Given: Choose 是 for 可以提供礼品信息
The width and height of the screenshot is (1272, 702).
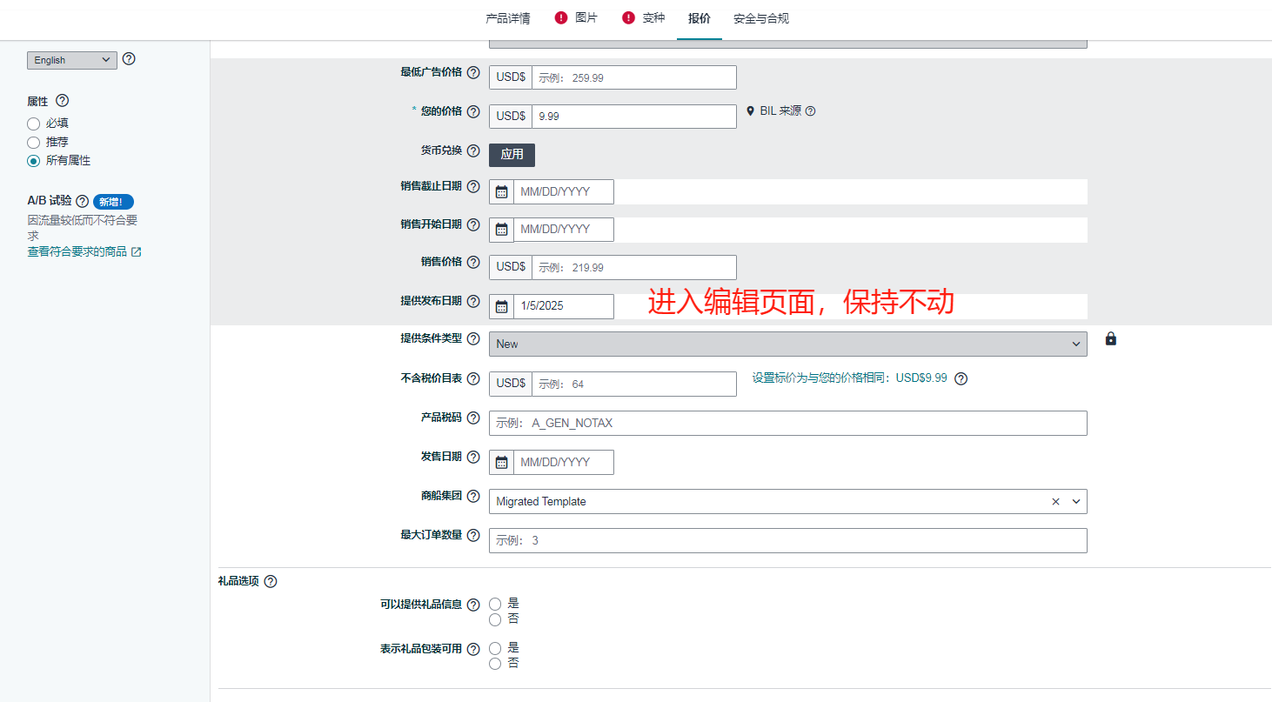Looking at the screenshot, I should (495, 604).
